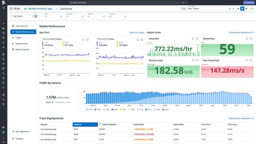Image resolution: width=256 pixels, height=144 pixels.
Task: Click the 4 NEW ISSUES badge for 5.9.6
Action: pos(144,134)
